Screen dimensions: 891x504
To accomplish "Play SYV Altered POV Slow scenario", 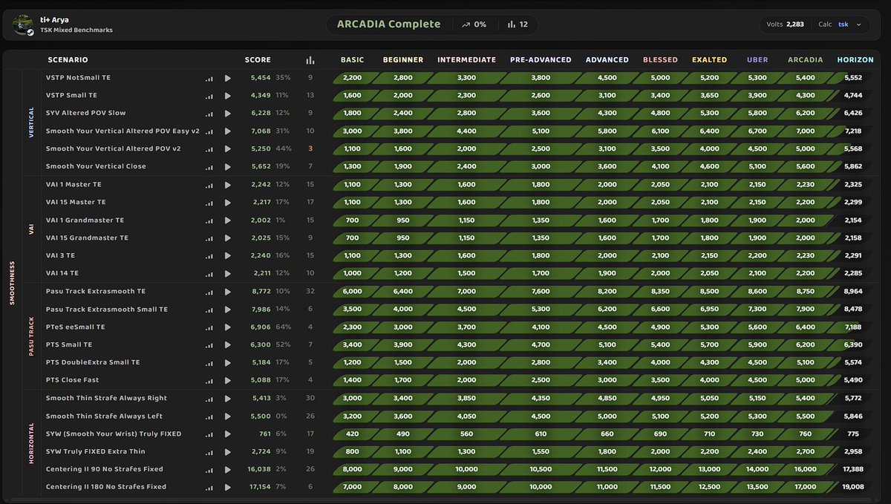I will click(x=227, y=114).
